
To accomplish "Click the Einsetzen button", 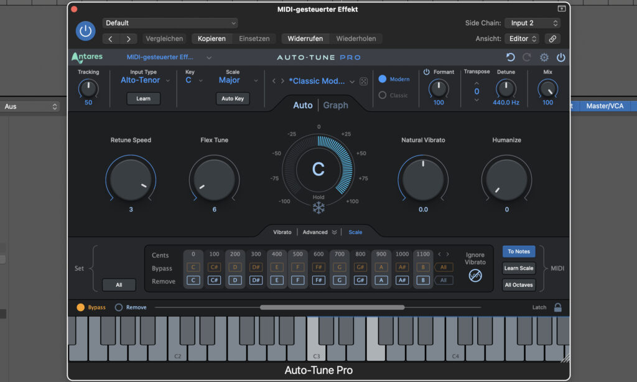I will point(254,39).
